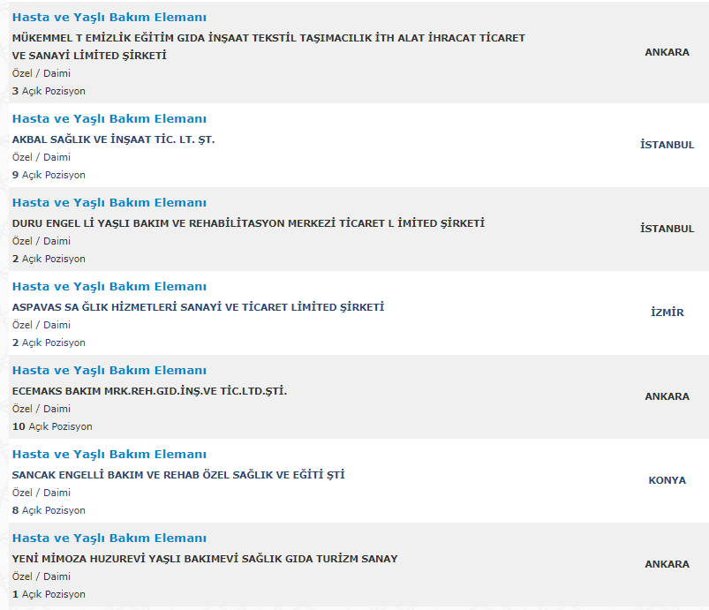The height and width of the screenshot is (610, 709).
Task: Select the ASPAVAS SAĞLIK HİZMETLERİ company name
Action: pos(198,307)
